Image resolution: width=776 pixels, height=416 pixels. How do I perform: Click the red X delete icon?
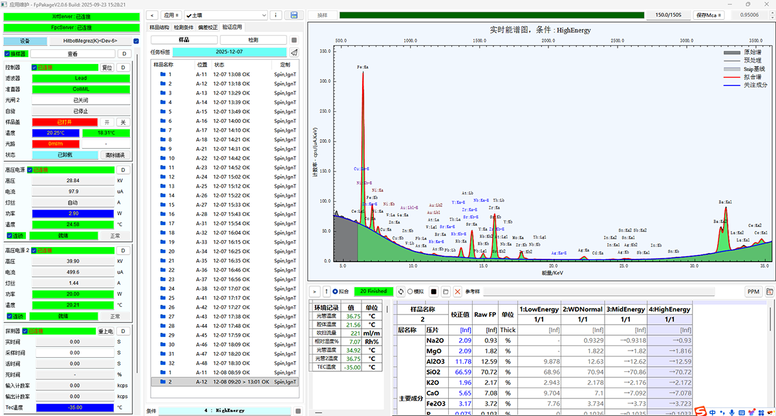(x=458, y=292)
